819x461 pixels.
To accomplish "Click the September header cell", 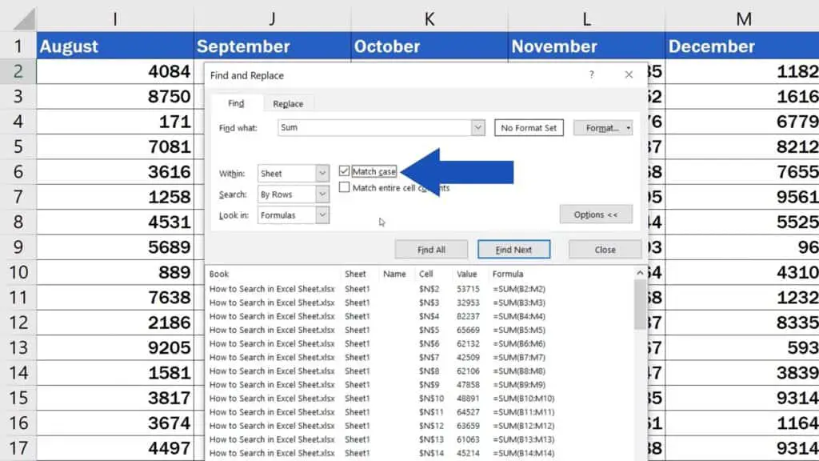I will pyautogui.click(x=272, y=46).
